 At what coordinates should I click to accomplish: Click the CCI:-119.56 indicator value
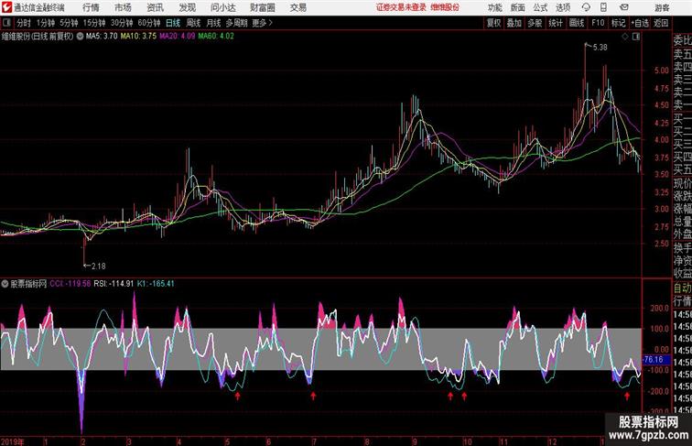click(x=70, y=284)
